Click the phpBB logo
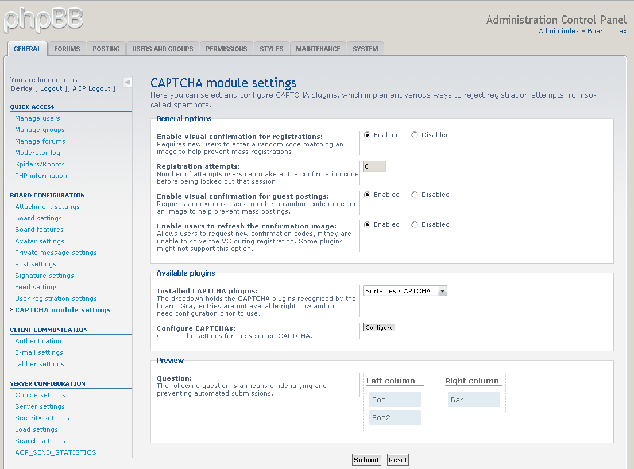The width and height of the screenshot is (634, 469). pyautogui.click(x=44, y=20)
